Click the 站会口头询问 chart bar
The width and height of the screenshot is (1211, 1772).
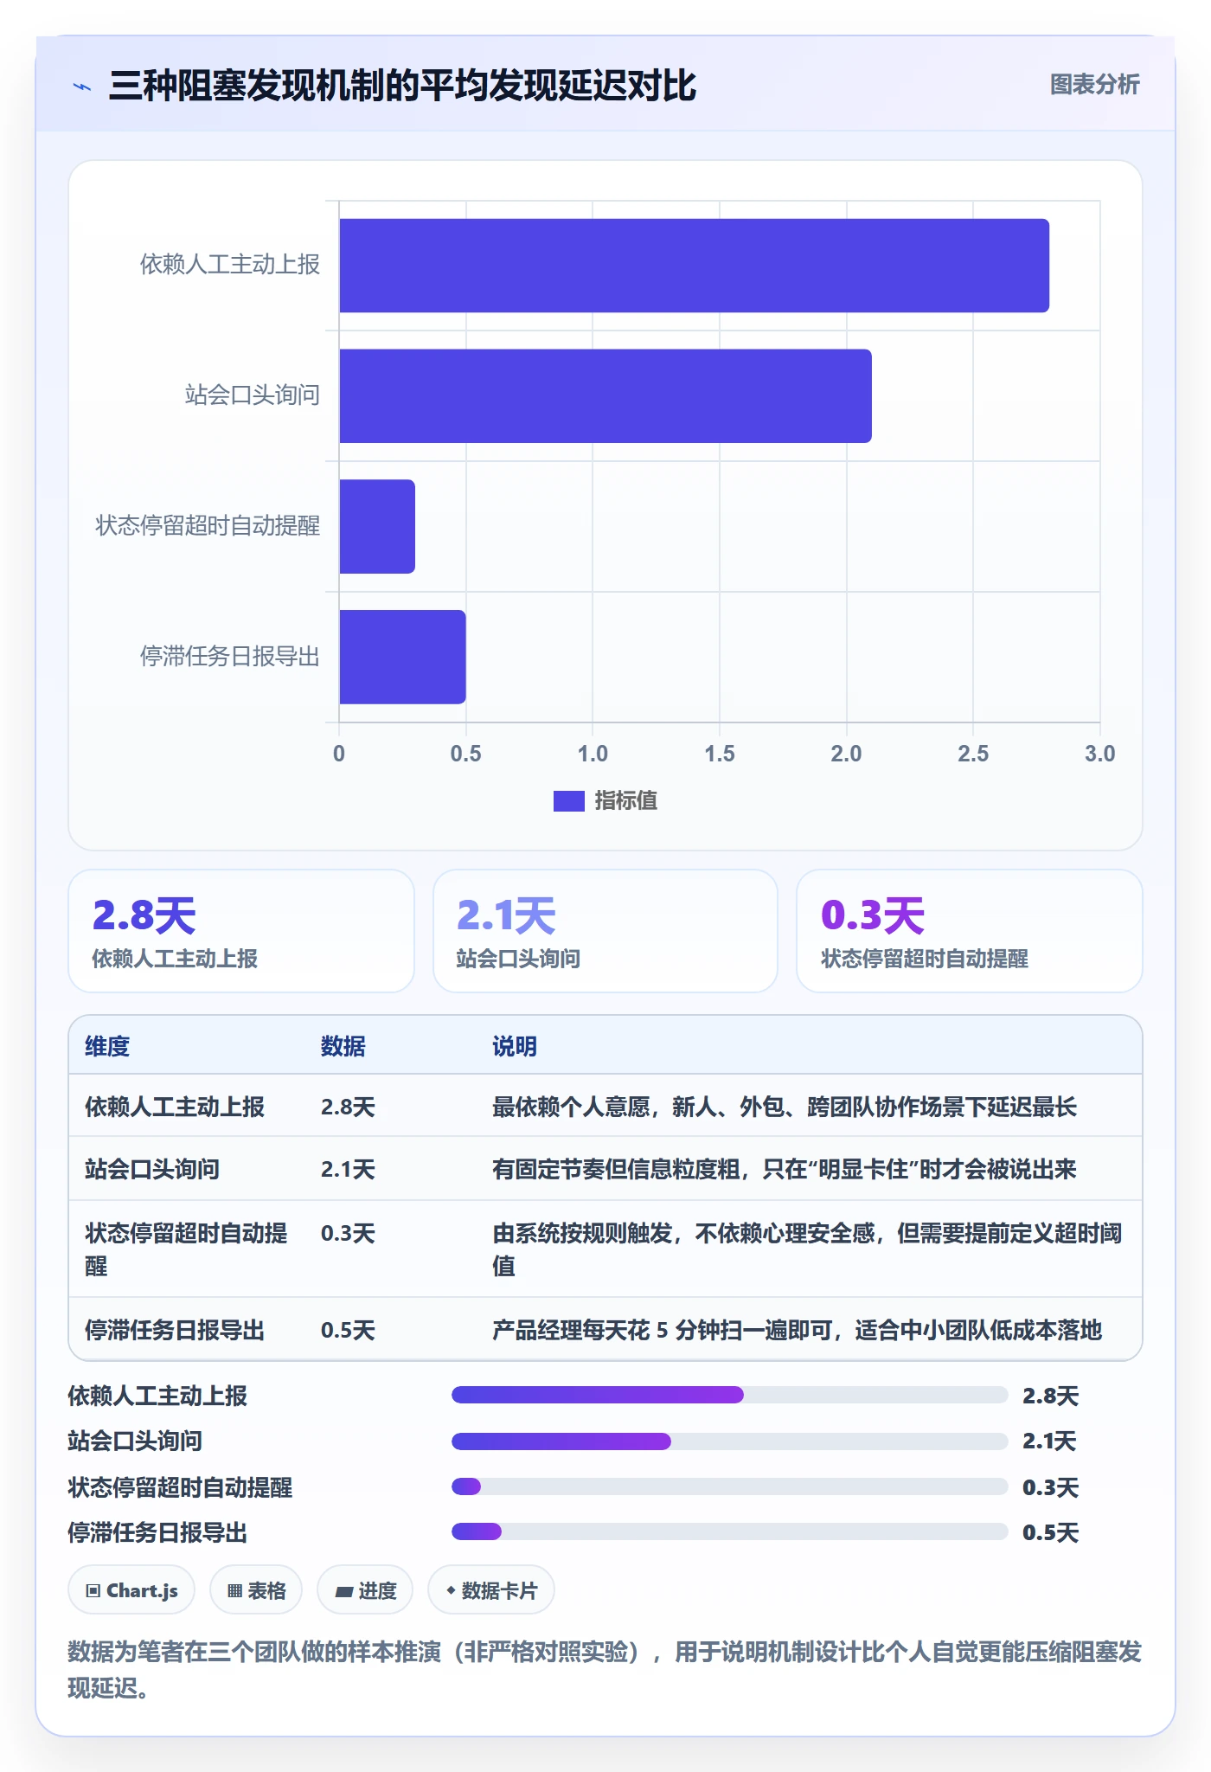605,396
